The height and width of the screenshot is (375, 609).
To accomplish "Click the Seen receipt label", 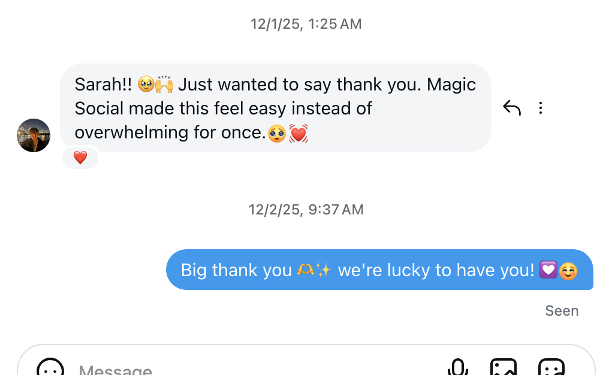I will tap(562, 310).
